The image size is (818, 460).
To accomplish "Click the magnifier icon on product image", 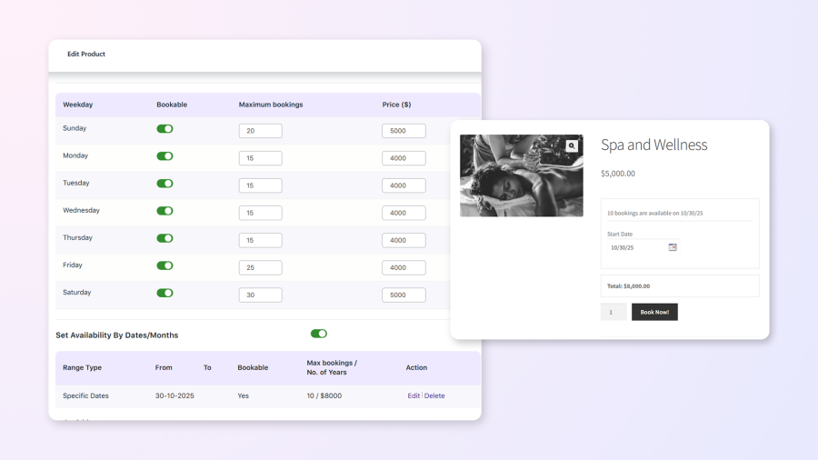I will point(571,145).
